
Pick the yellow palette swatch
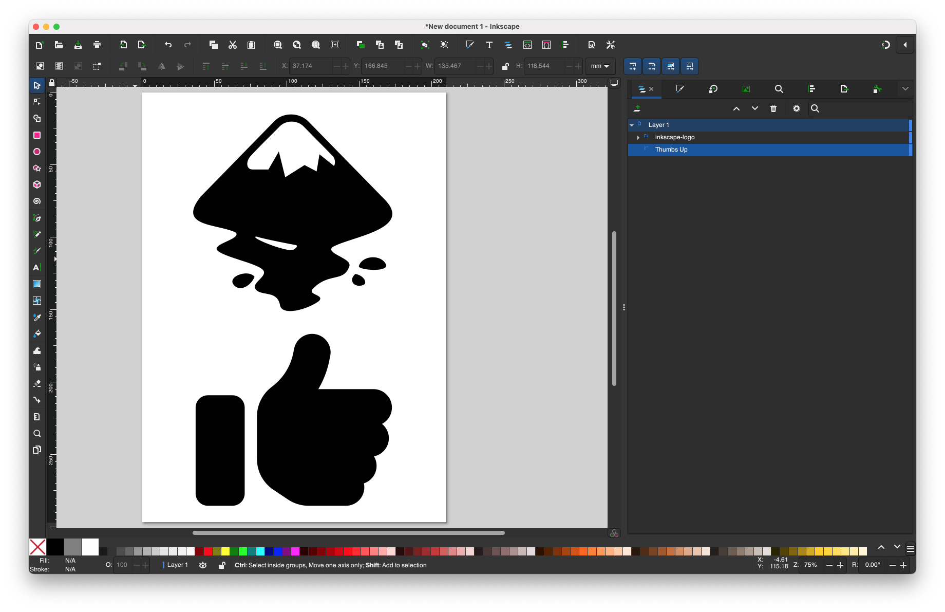pos(225,551)
